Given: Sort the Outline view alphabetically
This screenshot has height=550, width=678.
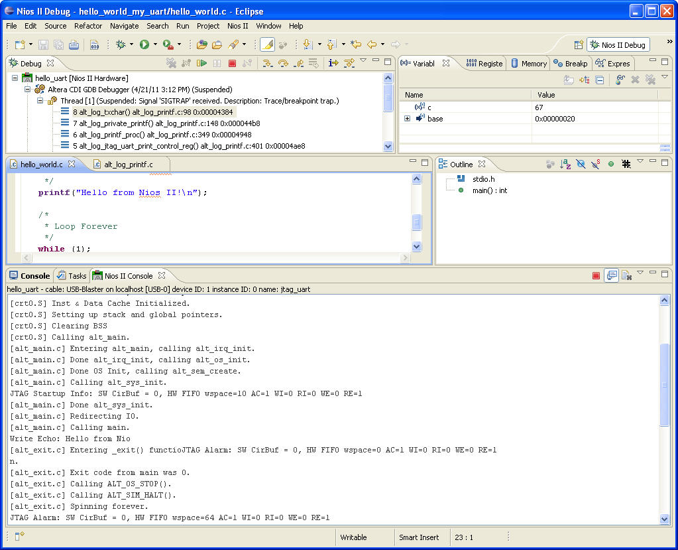Looking at the screenshot, I should 565,164.
